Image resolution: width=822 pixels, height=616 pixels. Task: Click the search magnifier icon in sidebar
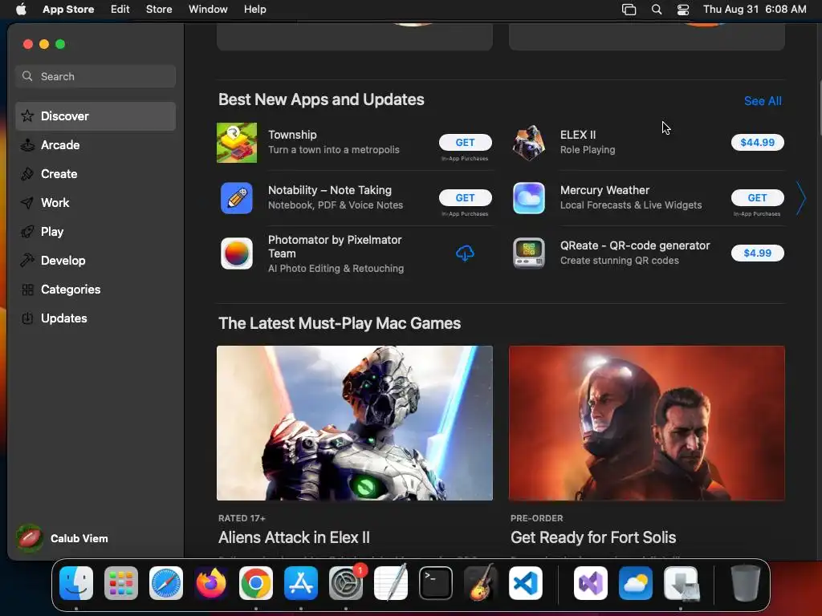(27, 76)
